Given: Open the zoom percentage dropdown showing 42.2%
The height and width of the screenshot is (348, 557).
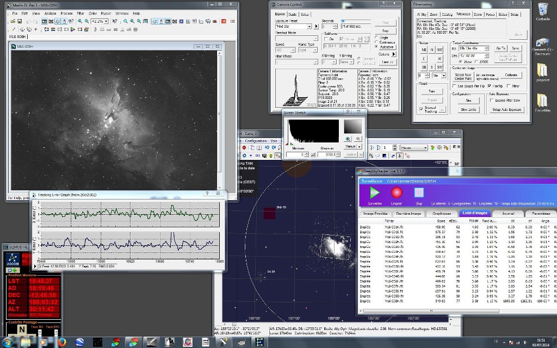Looking at the screenshot, I should (x=106, y=21).
